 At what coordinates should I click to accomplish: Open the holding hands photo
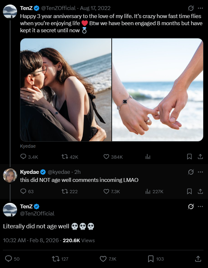tap(158, 90)
